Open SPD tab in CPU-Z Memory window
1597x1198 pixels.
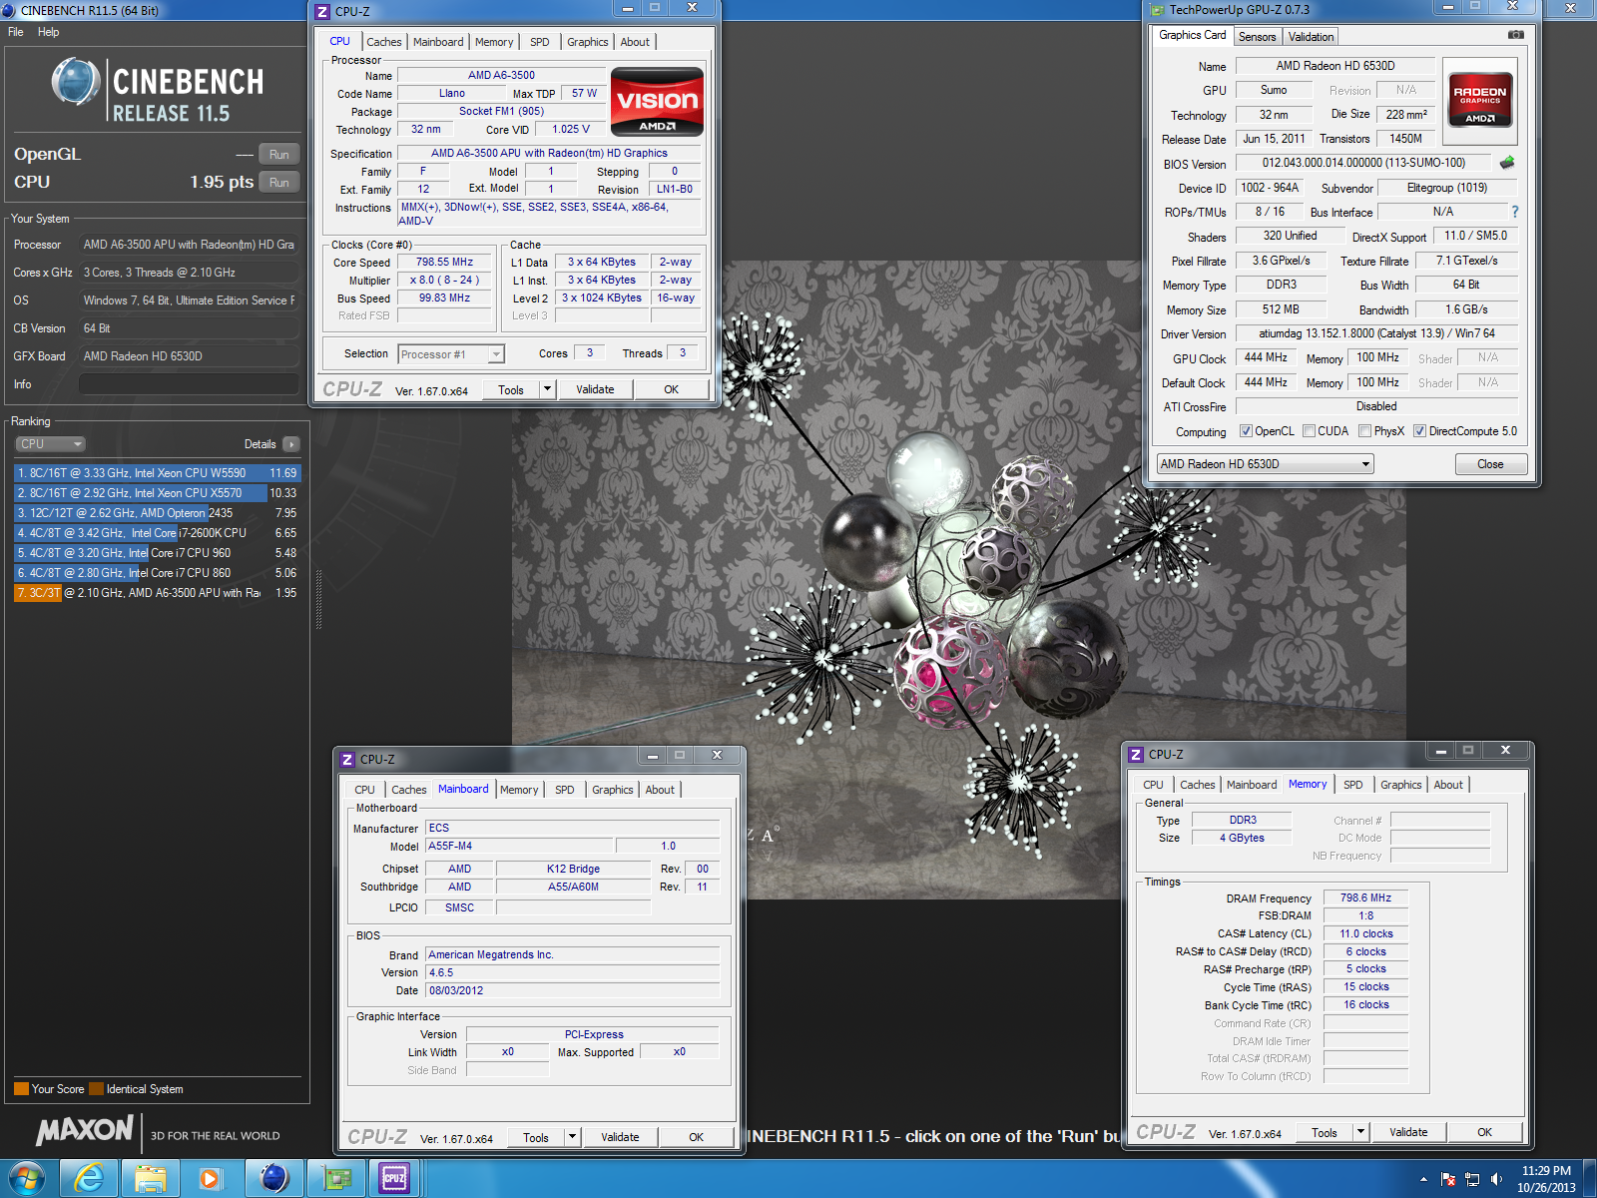(1352, 785)
